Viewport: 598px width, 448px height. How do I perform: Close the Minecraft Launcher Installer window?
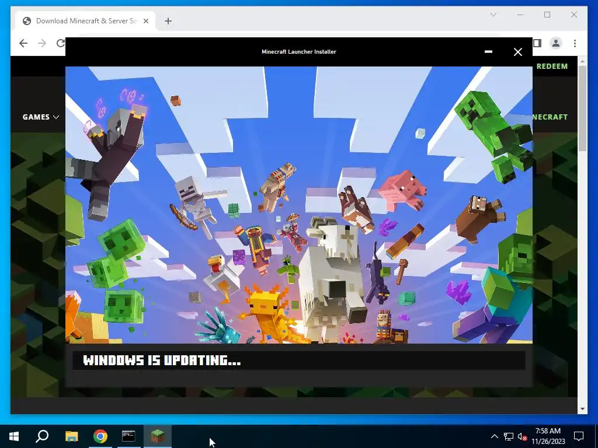pos(517,52)
